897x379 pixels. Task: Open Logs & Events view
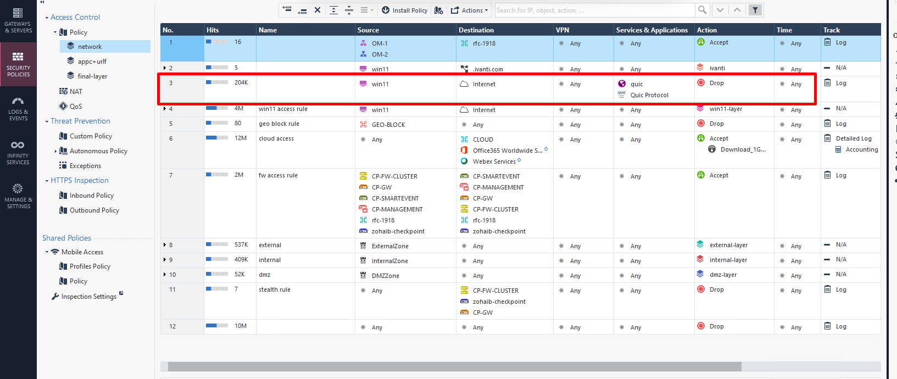click(x=18, y=108)
